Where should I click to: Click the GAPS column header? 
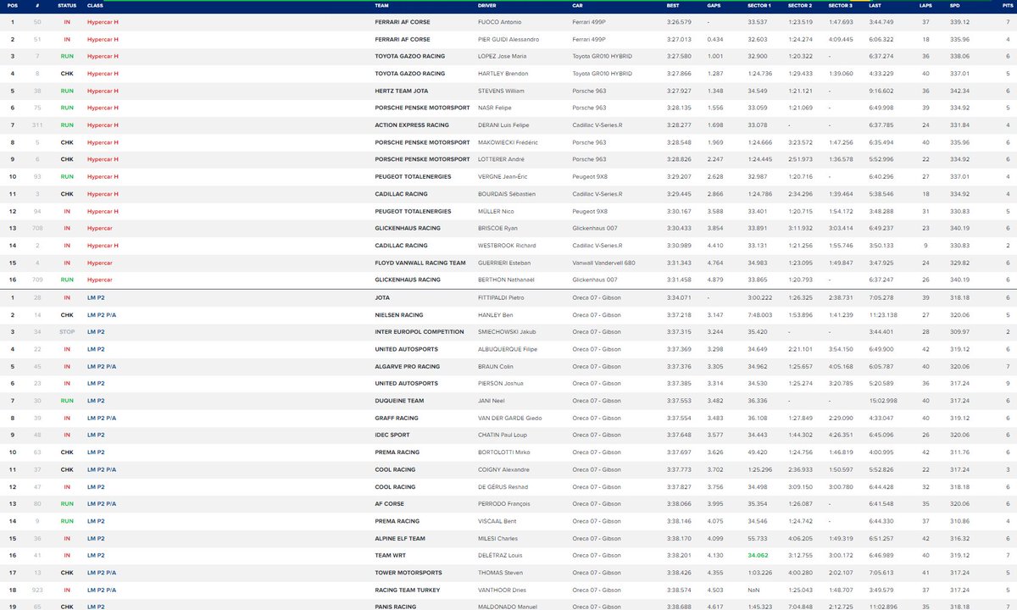pyautogui.click(x=714, y=5)
